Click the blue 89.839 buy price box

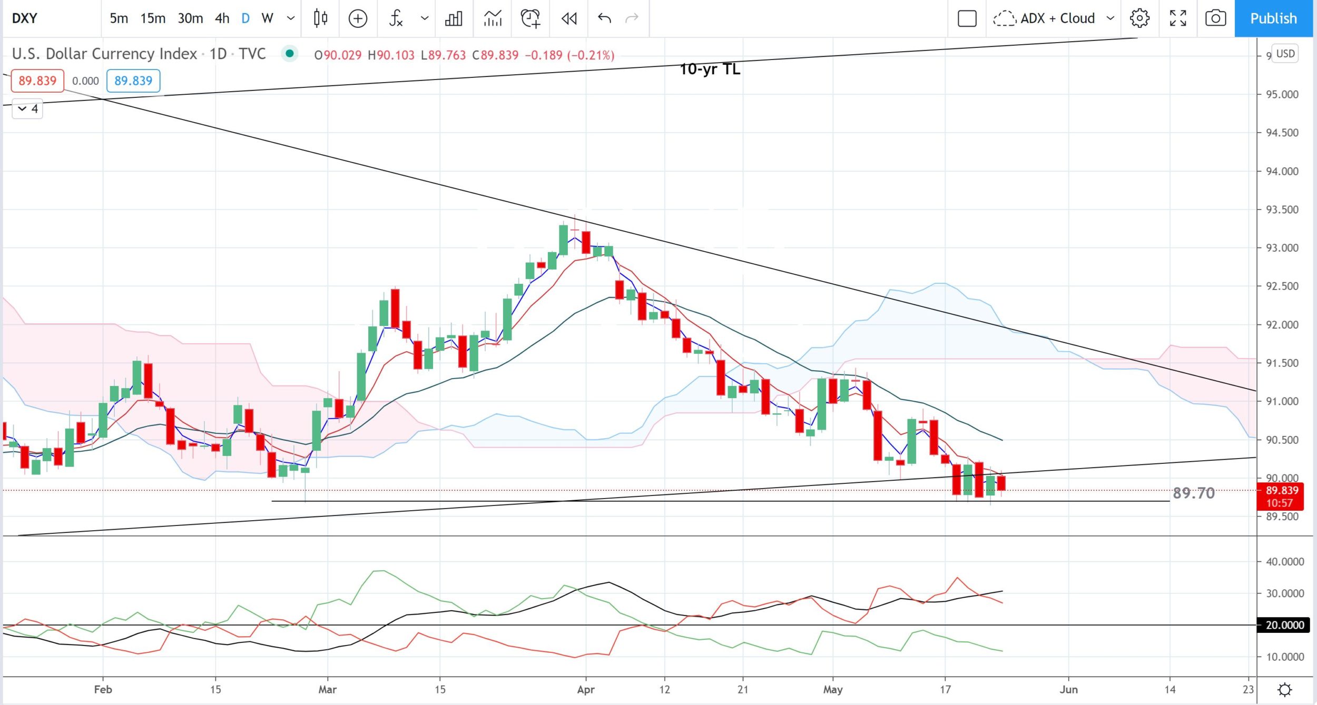(133, 81)
